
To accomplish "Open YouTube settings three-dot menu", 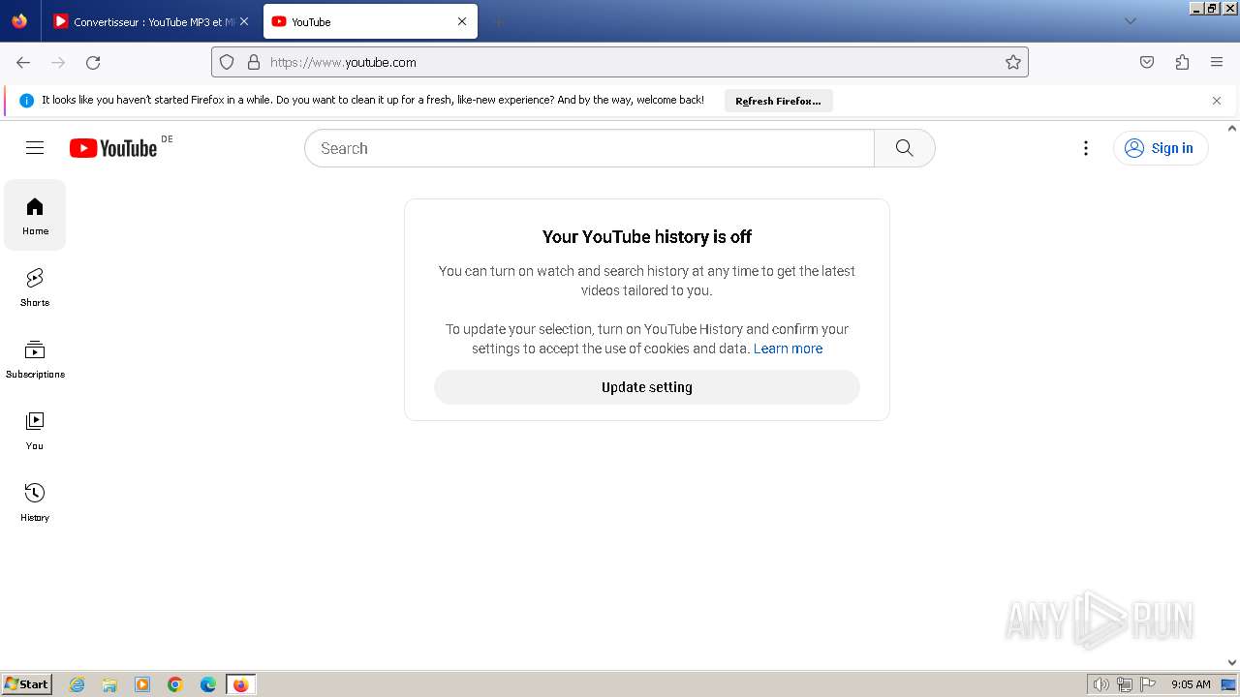I will coord(1086,148).
